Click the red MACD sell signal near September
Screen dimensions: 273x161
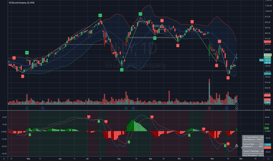point(152,117)
